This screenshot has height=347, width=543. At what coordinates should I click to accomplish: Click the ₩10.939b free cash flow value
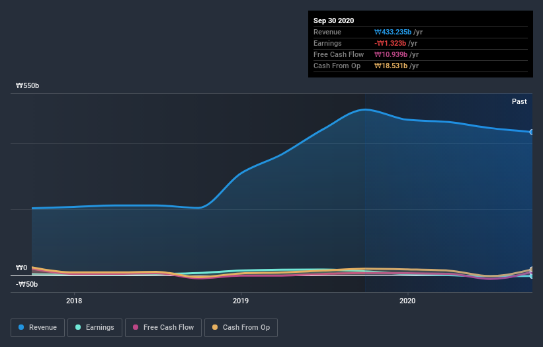tap(391, 54)
